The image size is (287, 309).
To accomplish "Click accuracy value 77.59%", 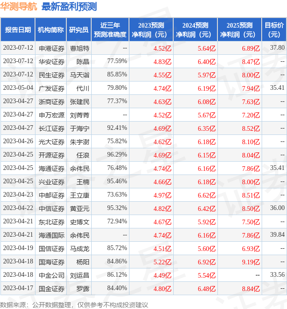I will click(117, 61).
